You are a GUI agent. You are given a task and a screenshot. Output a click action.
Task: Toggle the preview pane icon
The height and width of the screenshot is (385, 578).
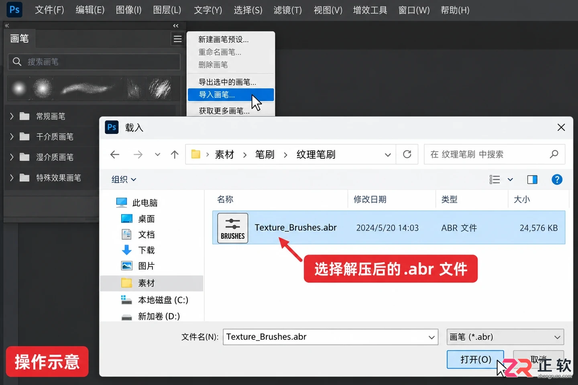click(x=532, y=179)
